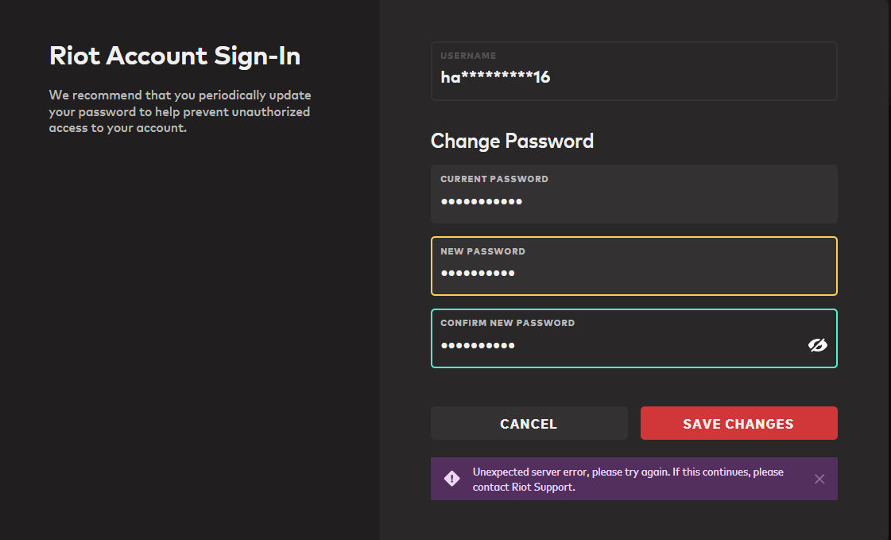Click the Riot Account Sign-In title
891x540 pixels.
tap(174, 56)
